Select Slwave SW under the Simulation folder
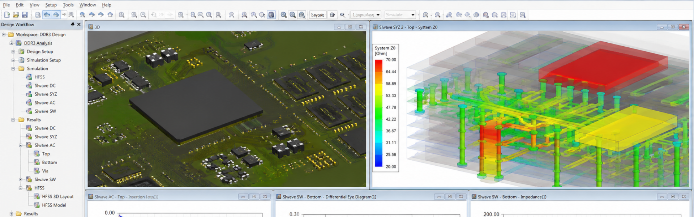This screenshot has height=217, width=694. [x=45, y=111]
